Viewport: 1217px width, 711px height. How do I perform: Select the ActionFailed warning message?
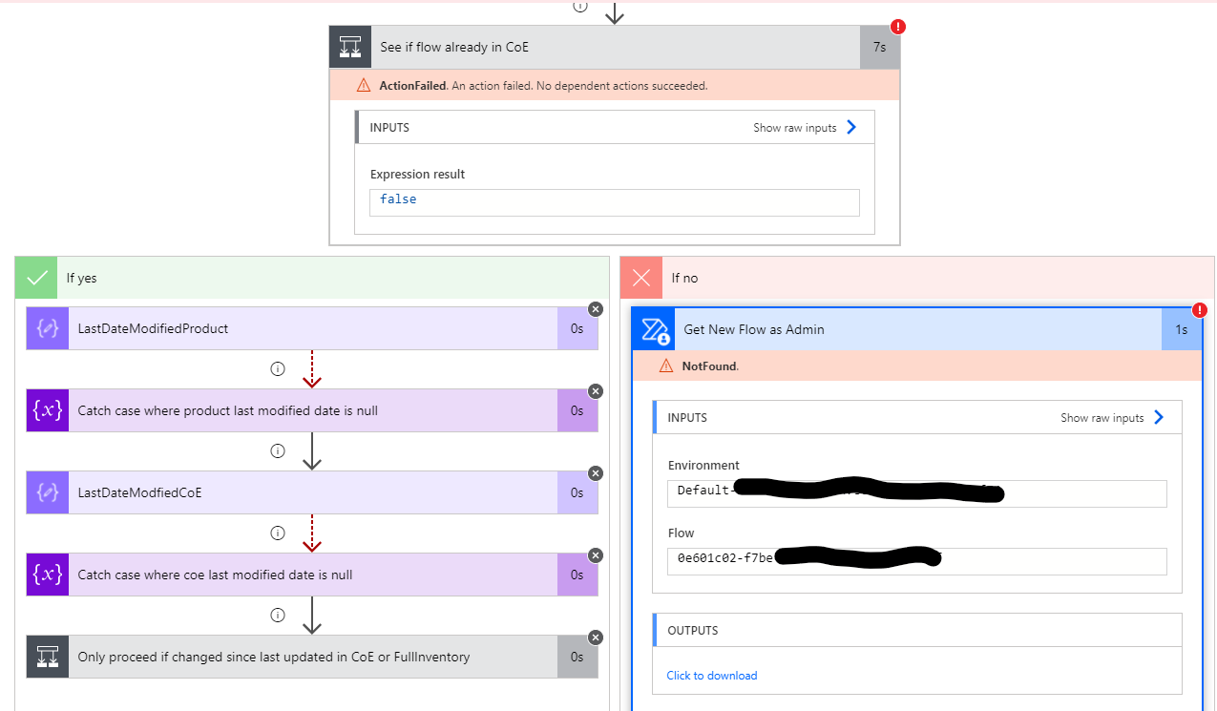(x=535, y=85)
